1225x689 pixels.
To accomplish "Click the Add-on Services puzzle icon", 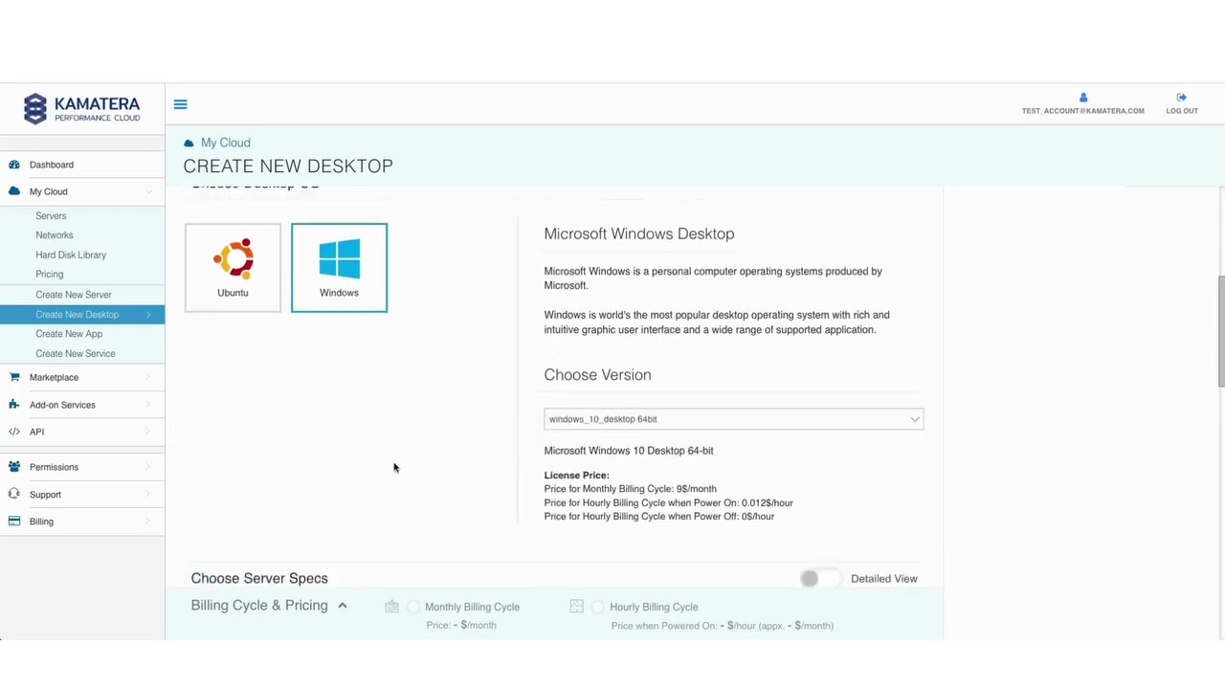I will 14,405.
